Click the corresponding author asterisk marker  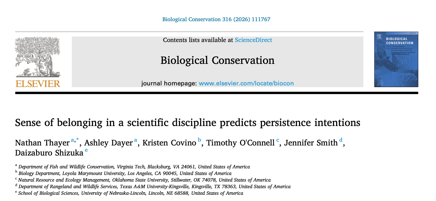[x=77, y=140]
